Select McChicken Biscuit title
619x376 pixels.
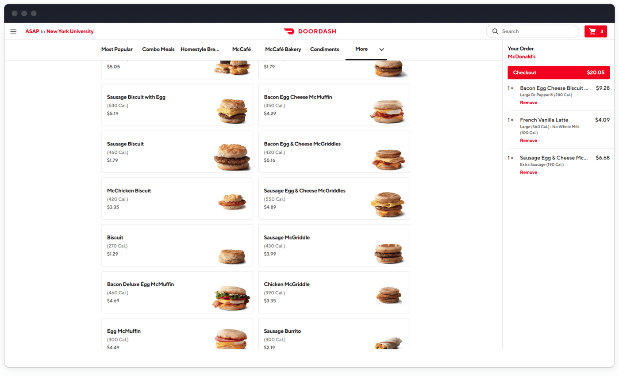129,191
